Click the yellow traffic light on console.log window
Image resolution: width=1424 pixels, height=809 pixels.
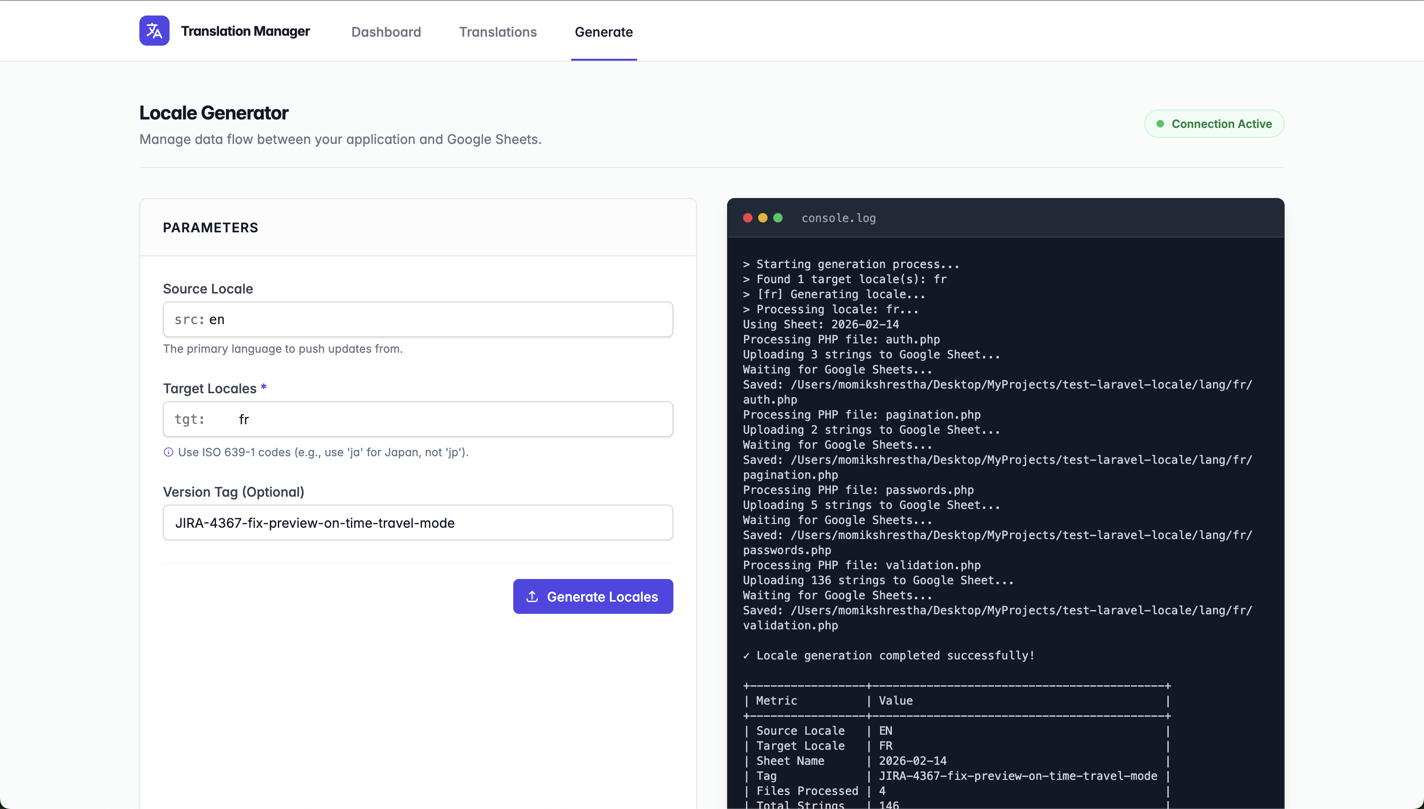762,218
